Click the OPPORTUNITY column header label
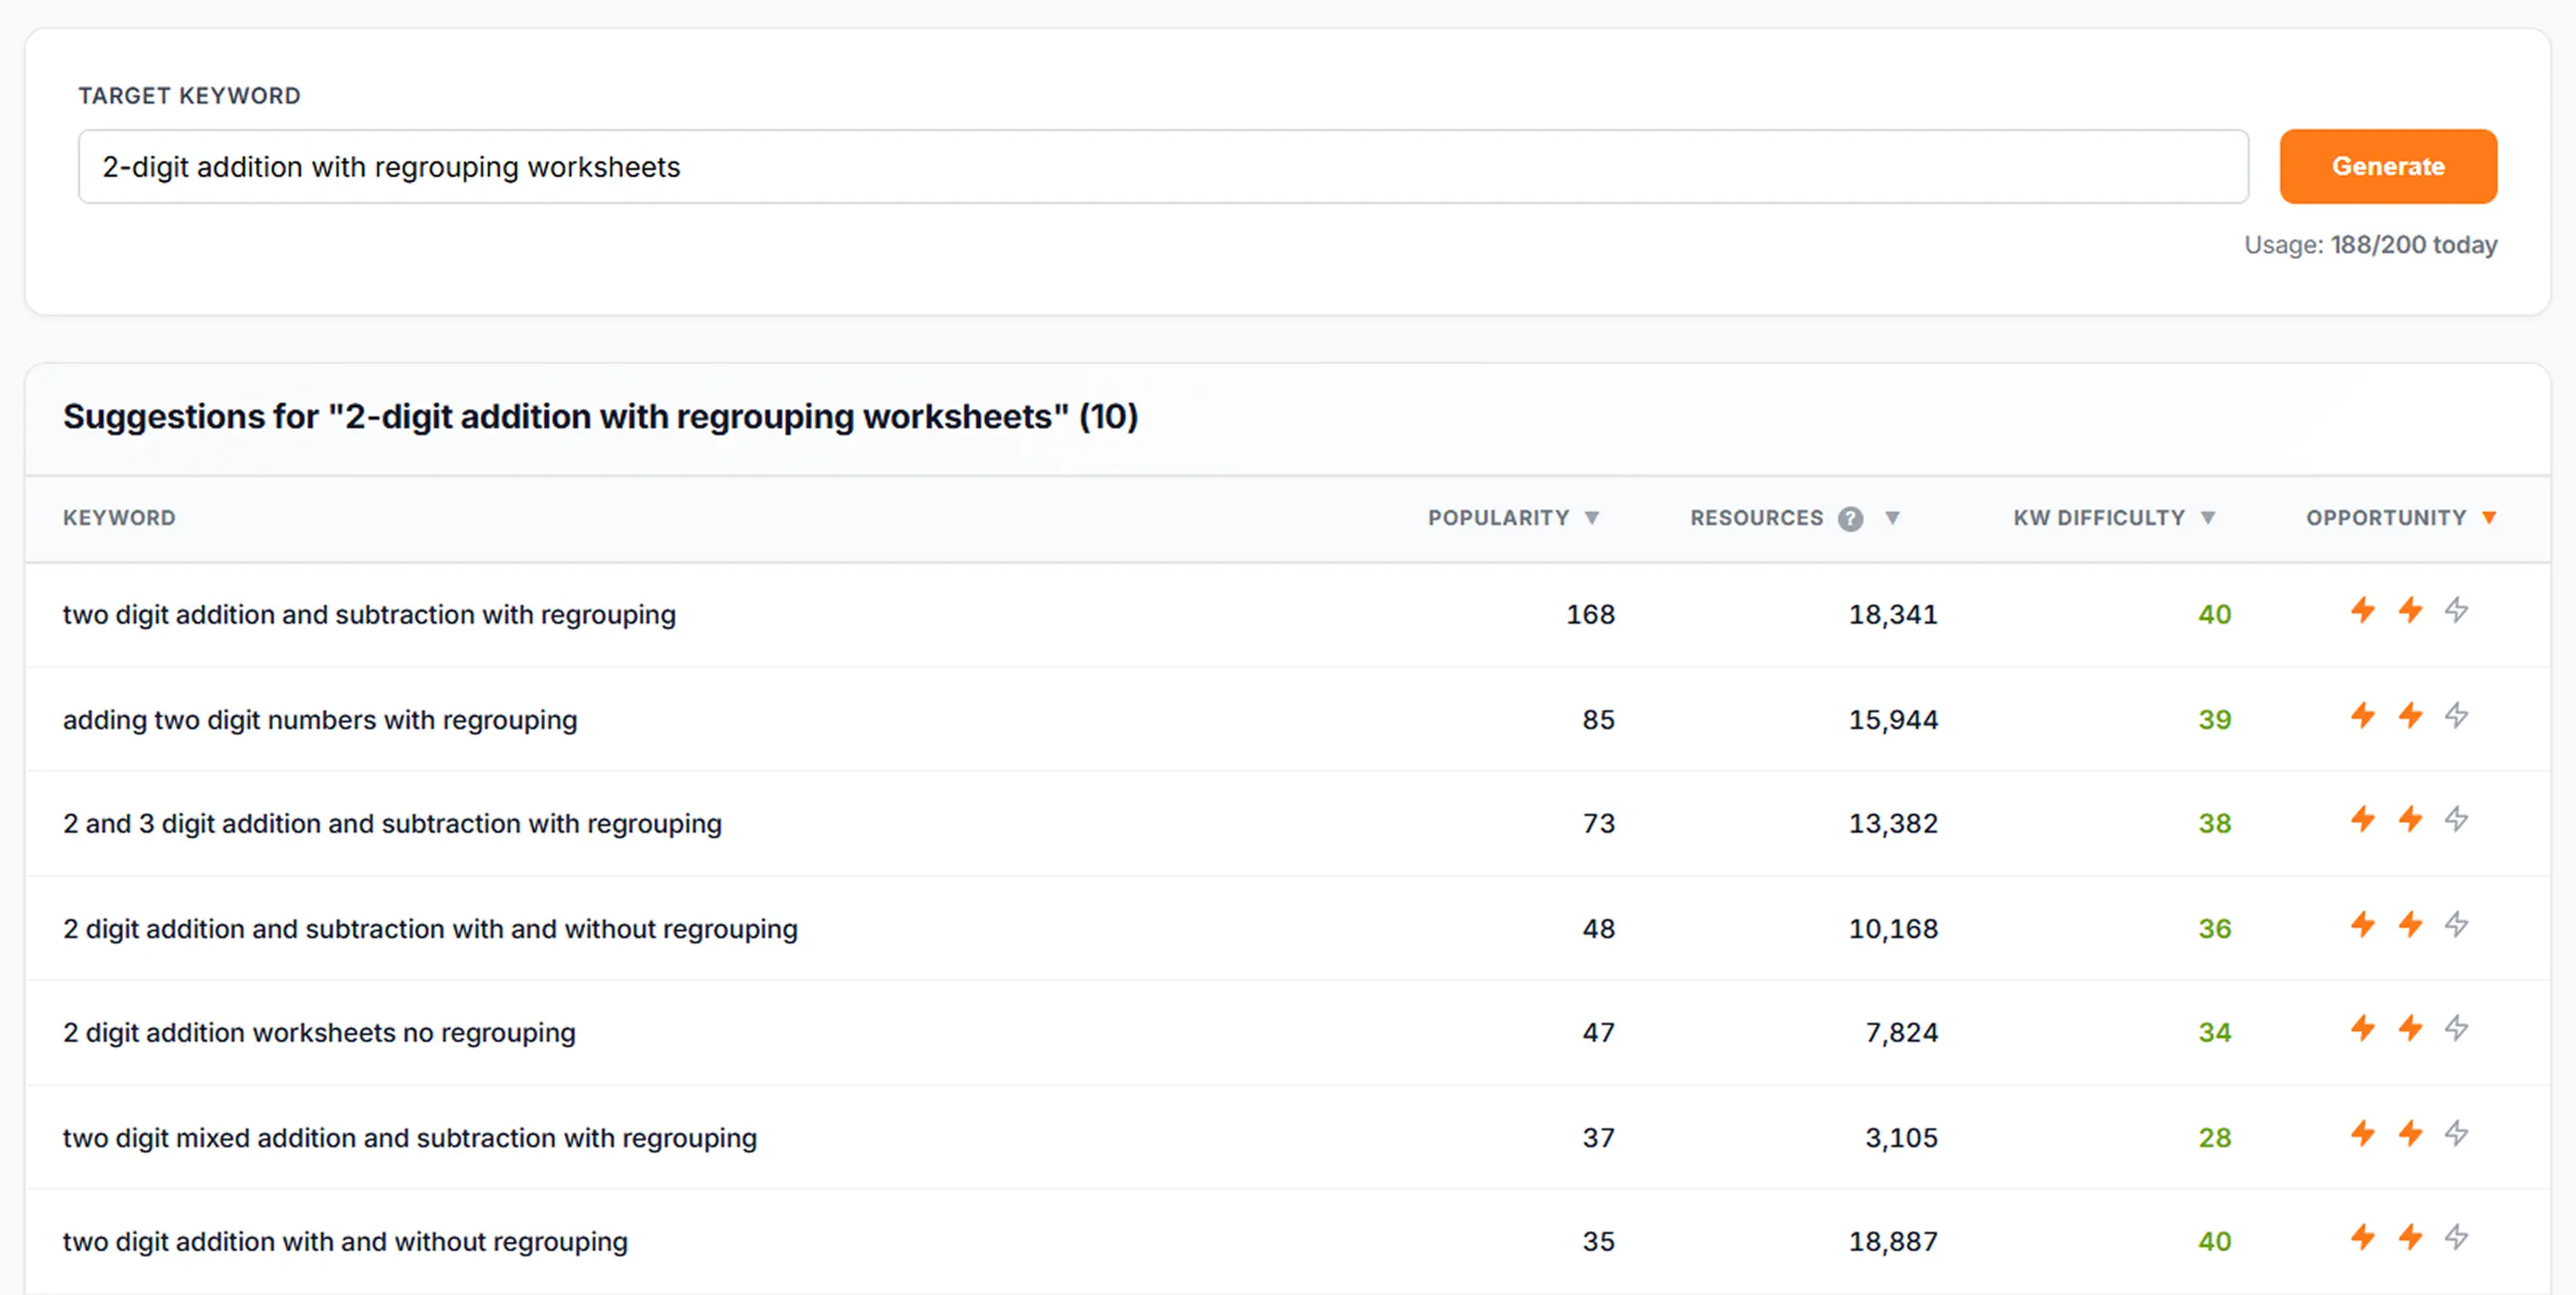2576x1295 pixels. (x=2386, y=517)
